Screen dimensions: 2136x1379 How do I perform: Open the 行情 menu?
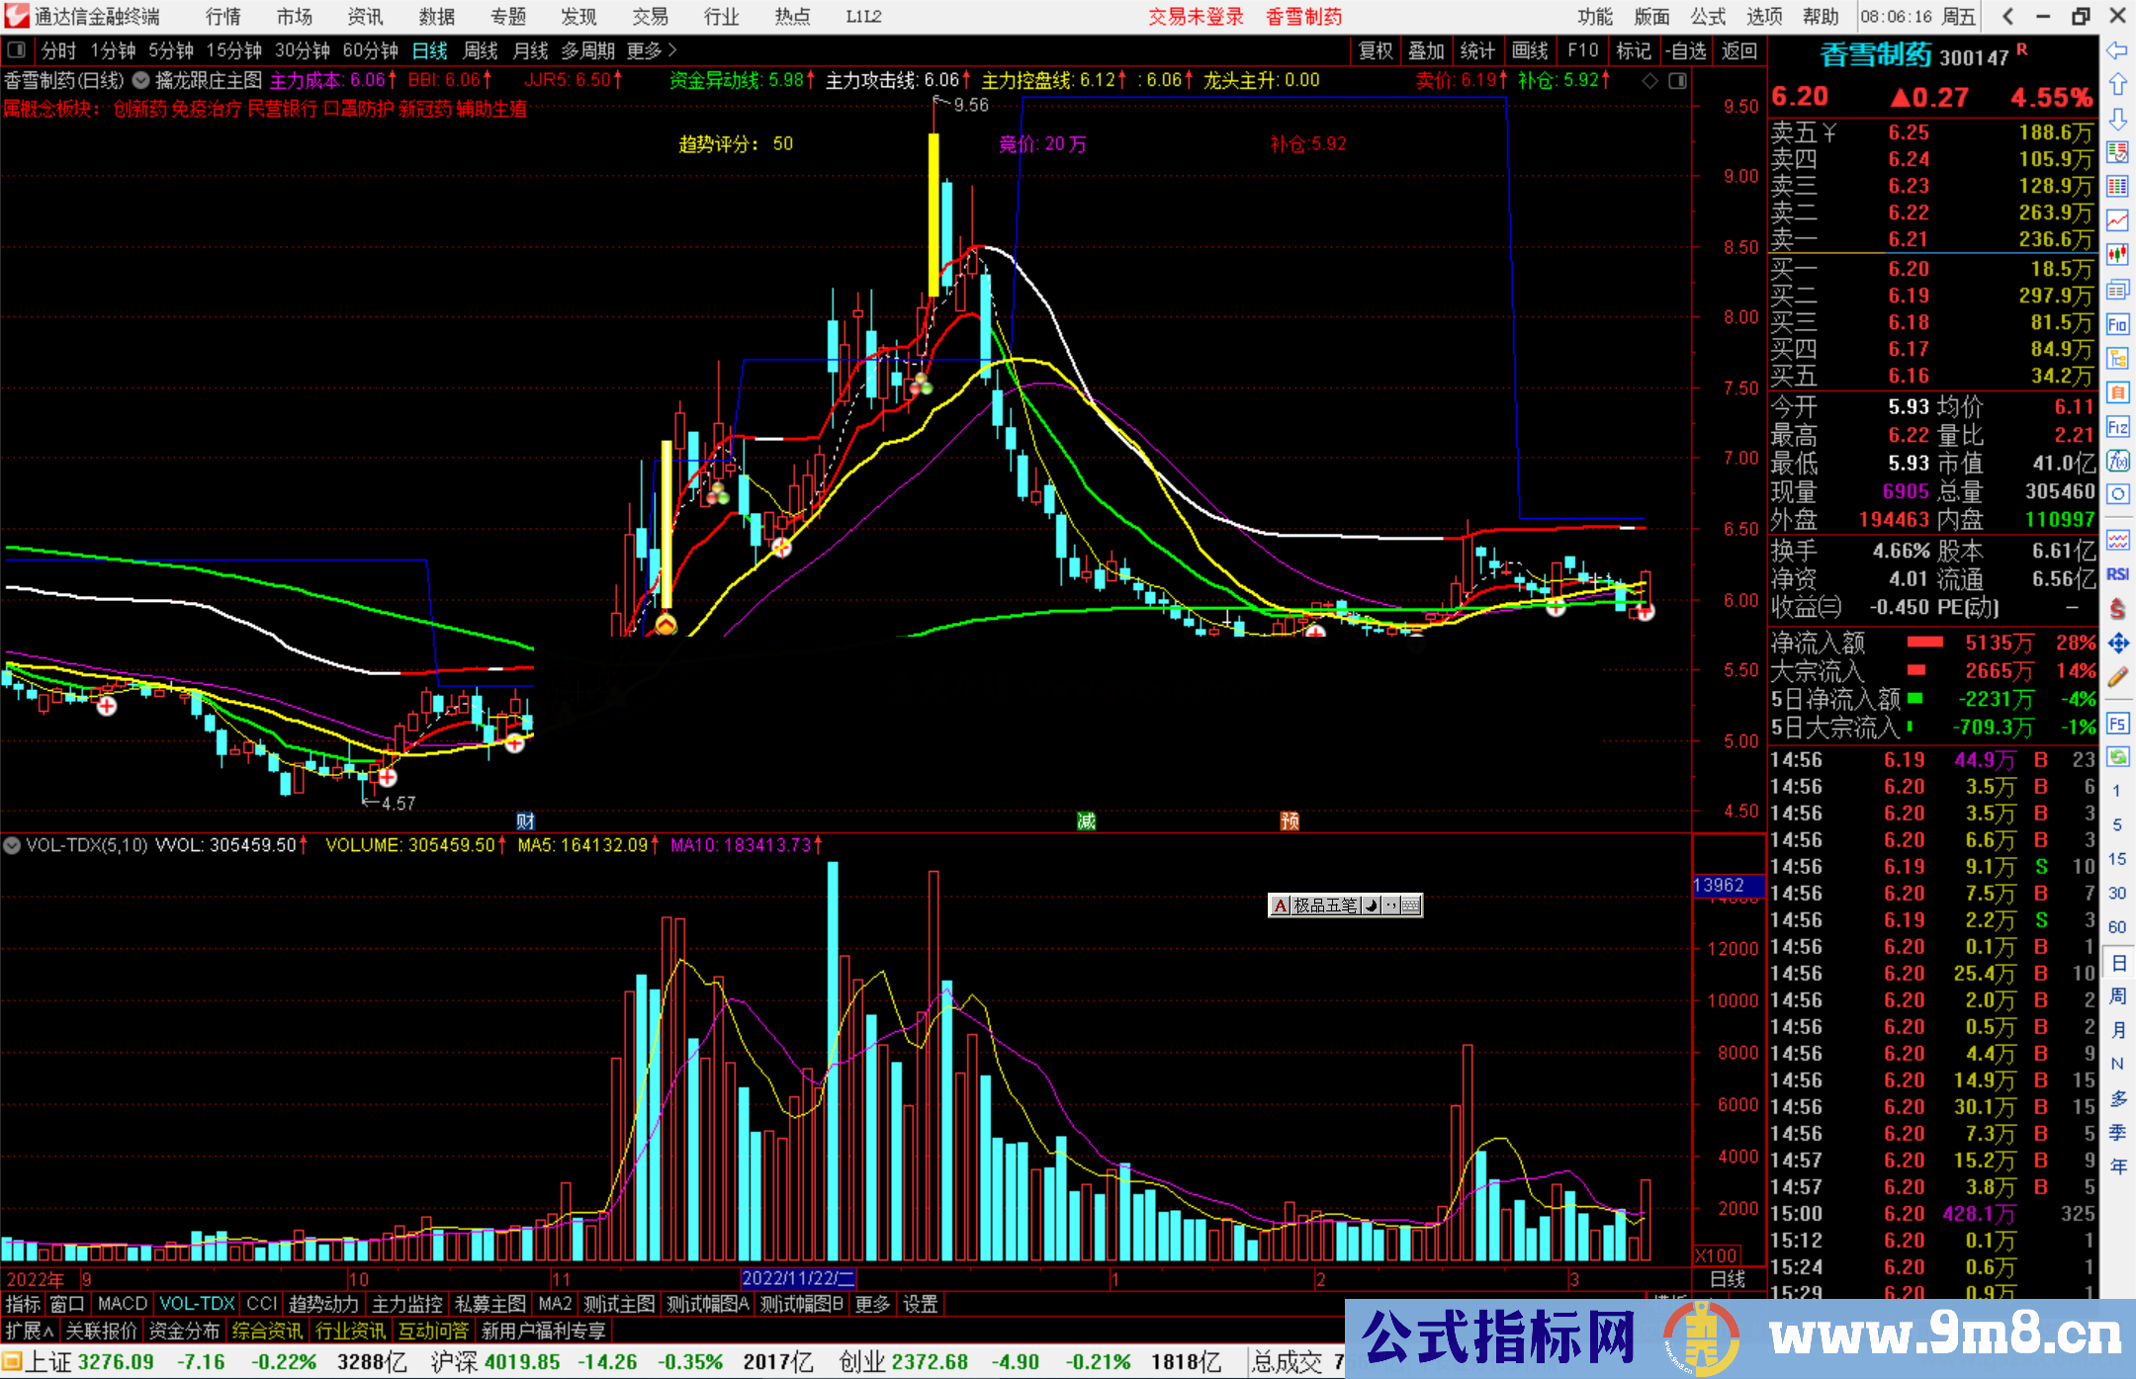tap(222, 16)
